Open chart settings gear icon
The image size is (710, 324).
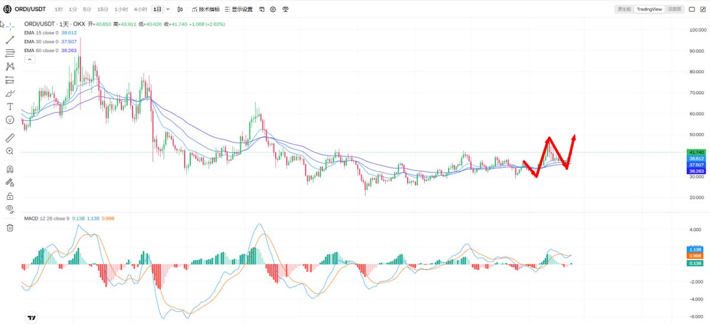[273, 9]
